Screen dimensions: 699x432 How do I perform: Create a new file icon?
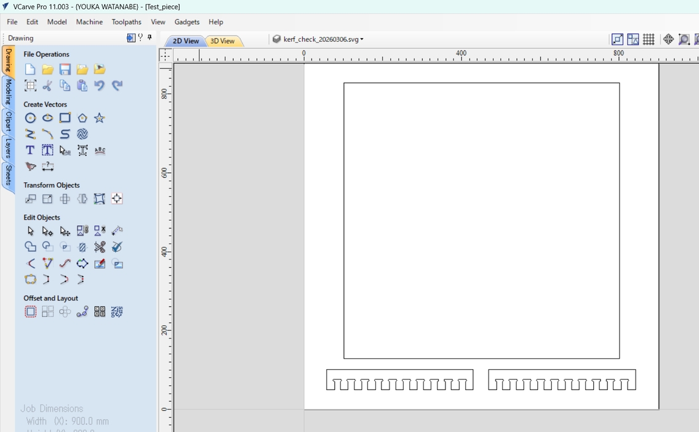30,69
